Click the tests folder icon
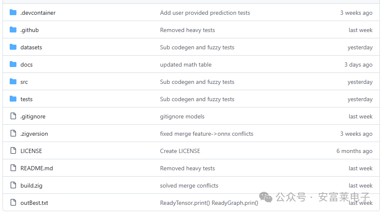 coord(13,99)
